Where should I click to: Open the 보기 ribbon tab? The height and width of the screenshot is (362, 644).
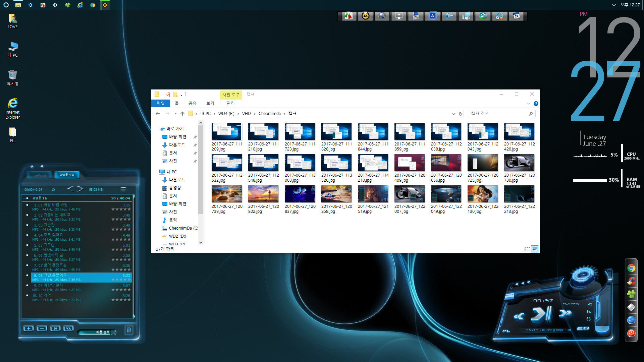[x=210, y=103]
